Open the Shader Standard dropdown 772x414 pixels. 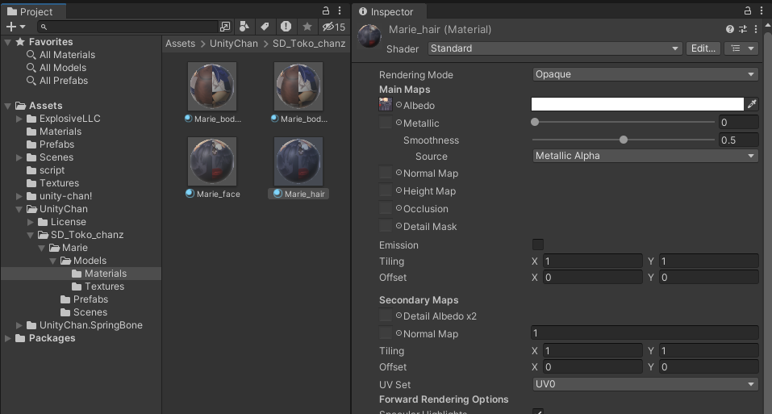tap(554, 48)
